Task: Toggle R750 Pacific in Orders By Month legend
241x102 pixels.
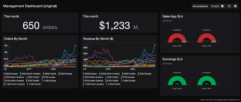Action: pyautogui.click(x=33, y=81)
